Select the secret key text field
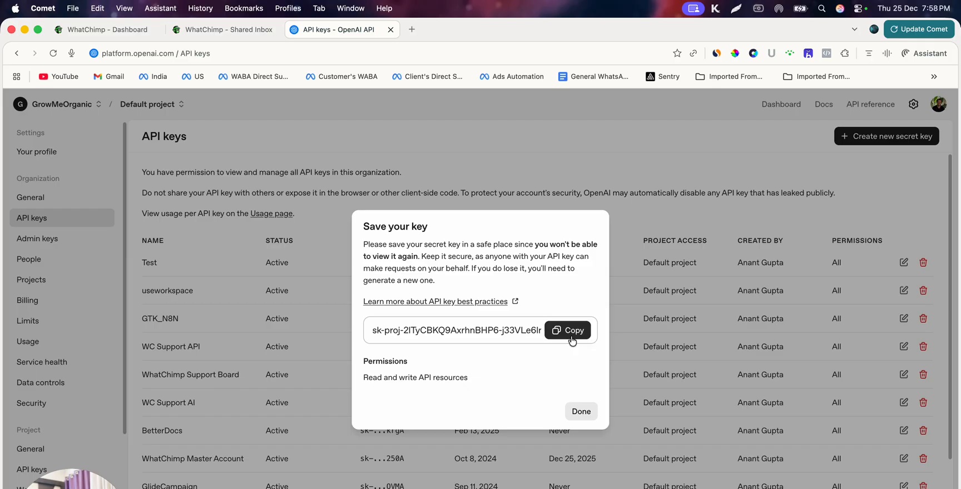The width and height of the screenshot is (961, 489). coord(456,330)
